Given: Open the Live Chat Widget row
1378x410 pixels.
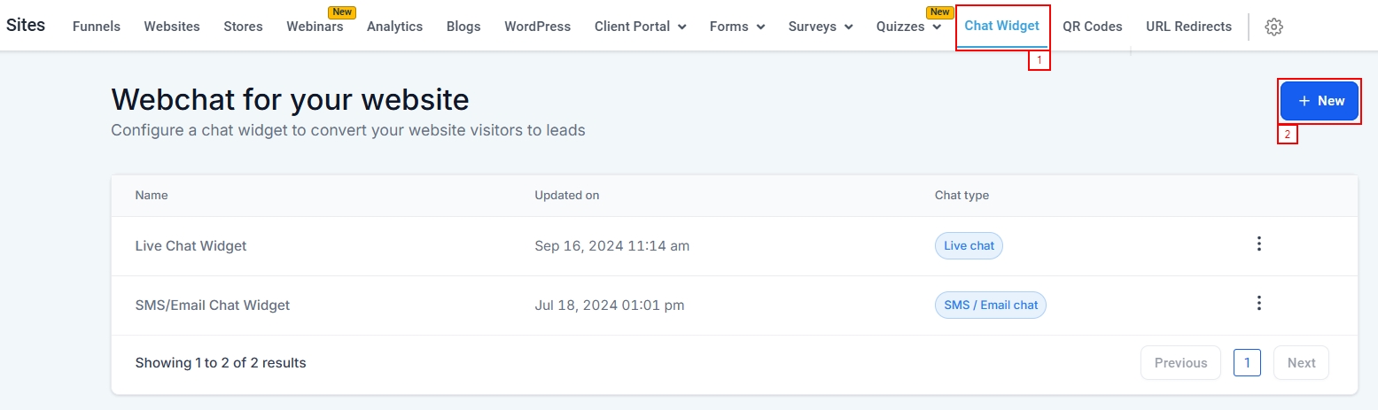Looking at the screenshot, I should coord(191,246).
